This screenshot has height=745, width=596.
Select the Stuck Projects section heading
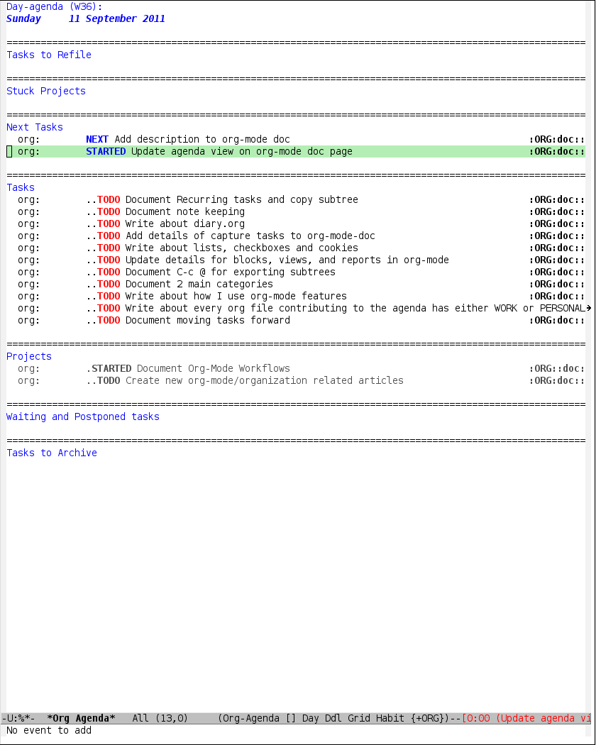coord(46,92)
